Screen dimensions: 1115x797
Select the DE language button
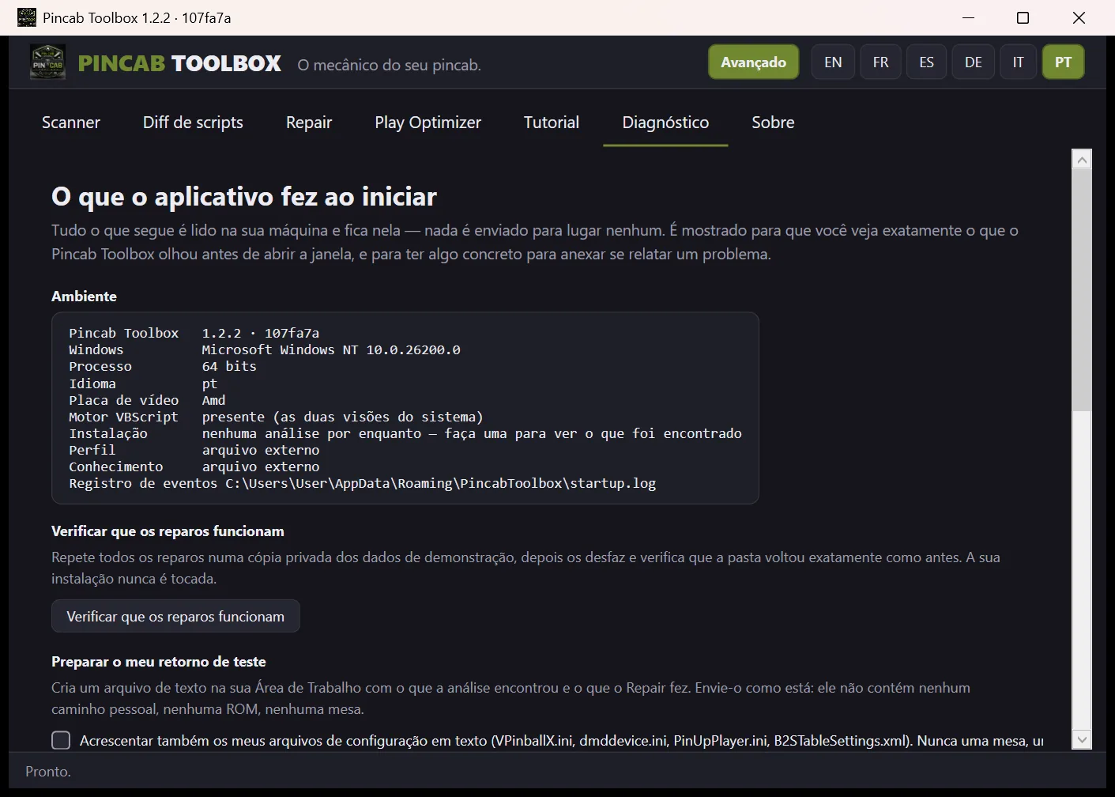coord(974,62)
